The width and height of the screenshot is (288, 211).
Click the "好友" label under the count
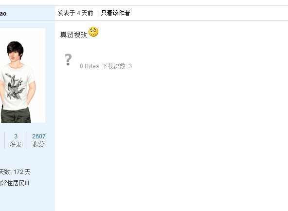tap(16, 144)
